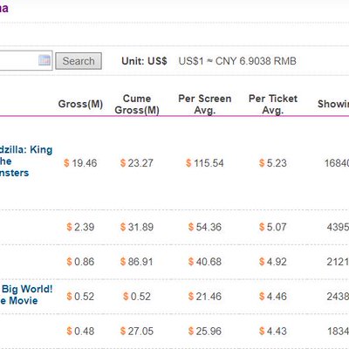Select per ticket average $4.43

273,331
